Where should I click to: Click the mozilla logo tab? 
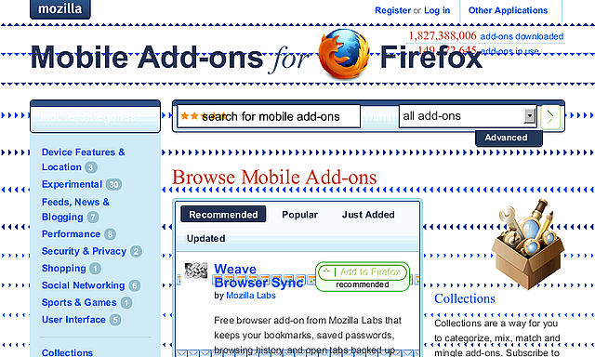[59, 8]
